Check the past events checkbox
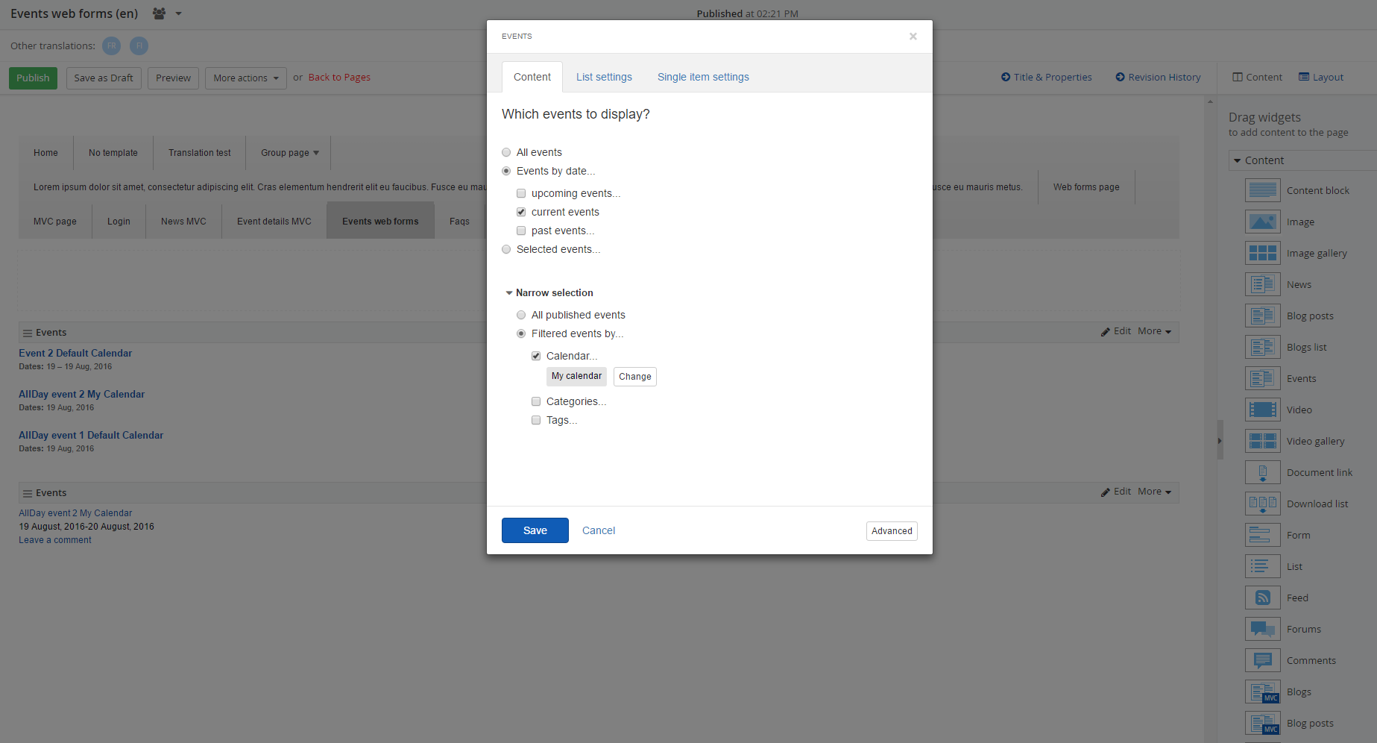Screen dimensions: 1377x743 521,231
